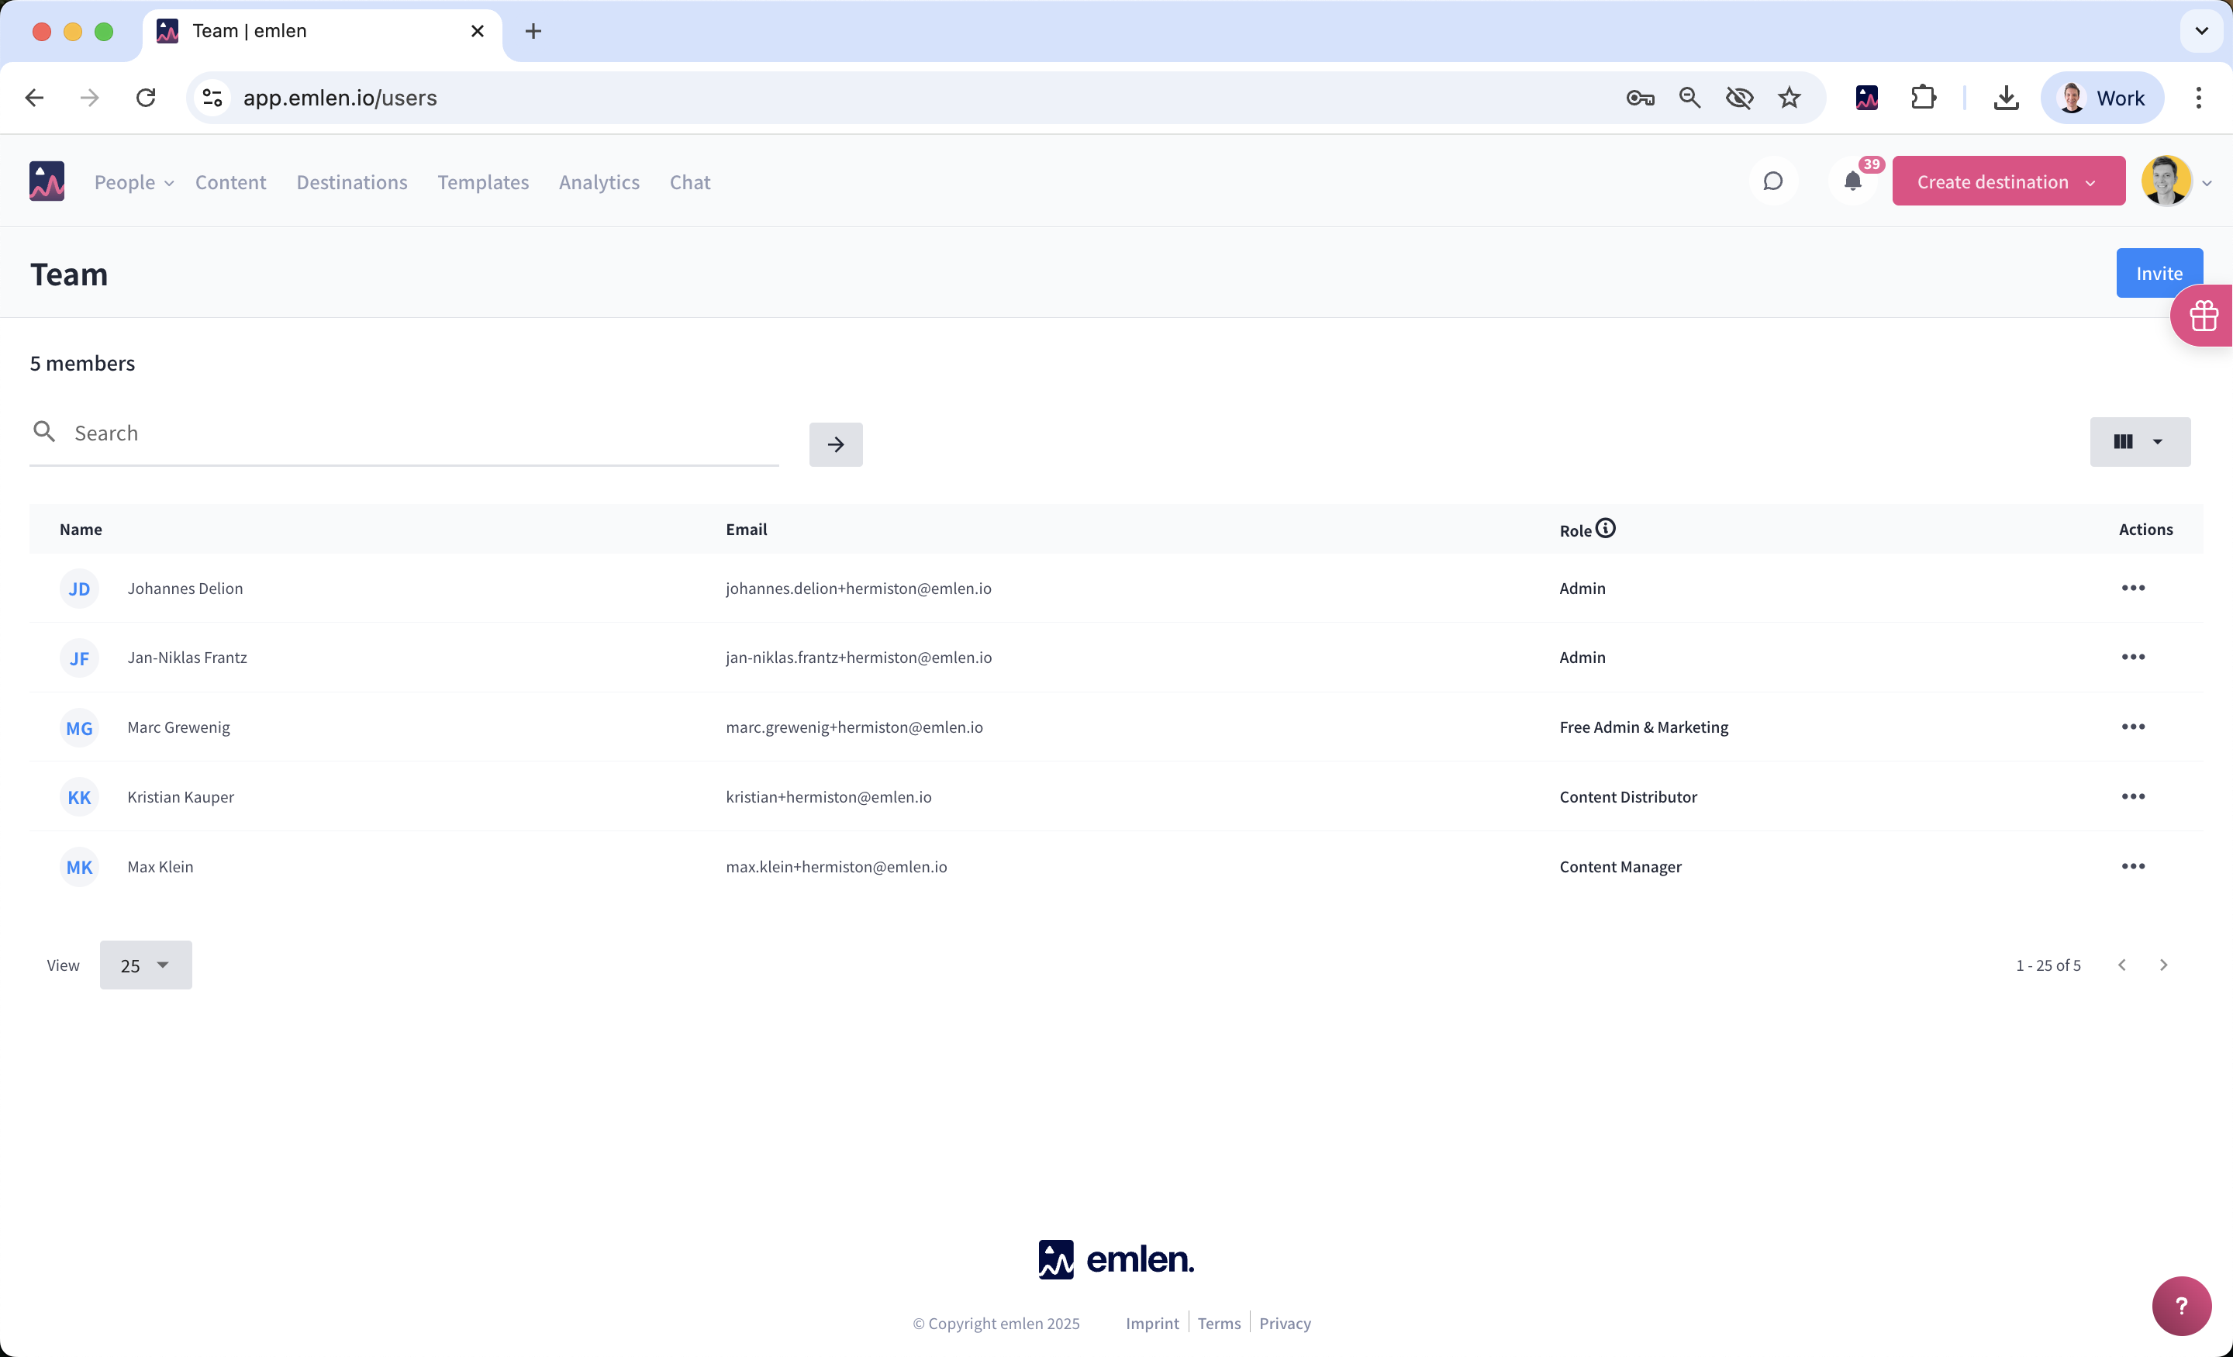Click the chat bubble icon in header
Screen dimensions: 2233x1357
[1772, 181]
